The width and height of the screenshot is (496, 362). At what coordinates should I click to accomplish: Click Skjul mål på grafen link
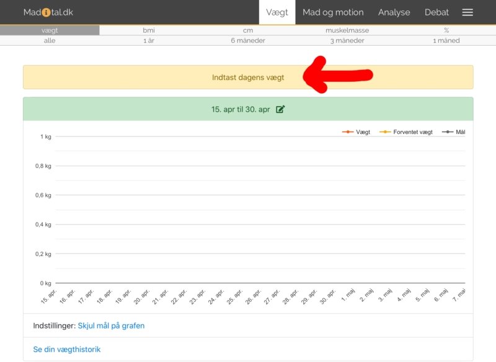(111, 325)
